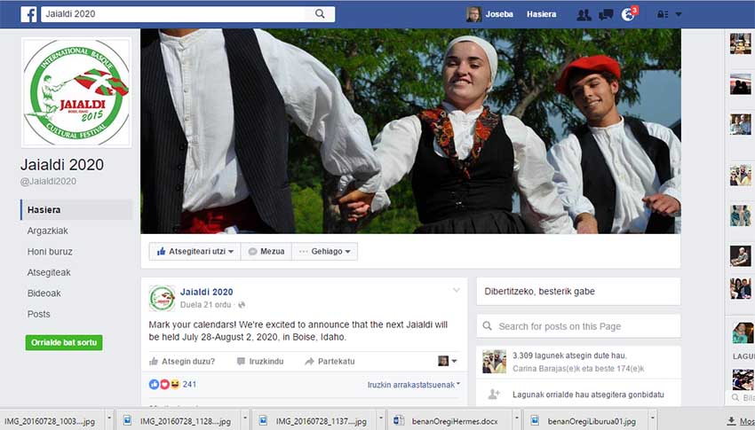The width and height of the screenshot is (755, 430).
Task: Open the Jaialdi 2015 page logo image
Action: click(76, 93)
